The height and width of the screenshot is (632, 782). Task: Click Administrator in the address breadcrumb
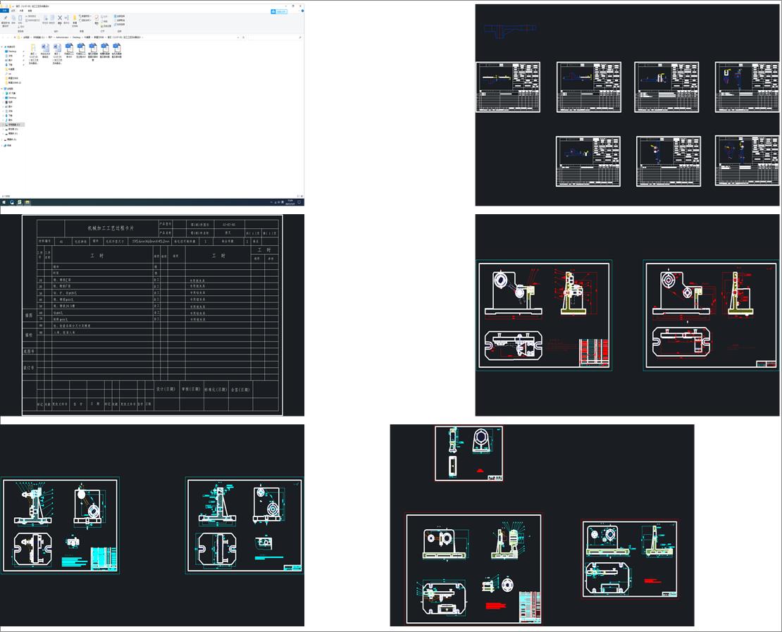[x=62, y=37]
